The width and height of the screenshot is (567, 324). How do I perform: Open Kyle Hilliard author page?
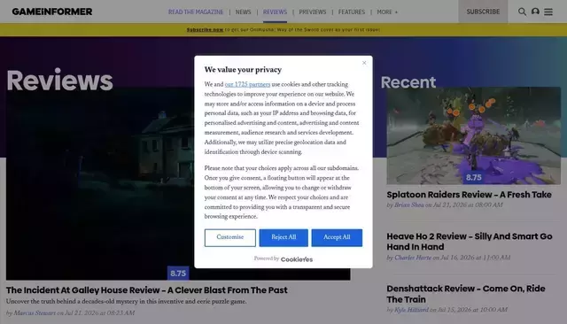(411, 310)
